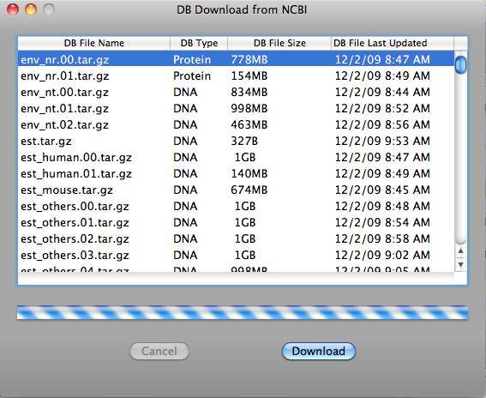Sort by DB Type column header
Image resolution: width=486 pixels, height=398 pixels.
(199, 43)
